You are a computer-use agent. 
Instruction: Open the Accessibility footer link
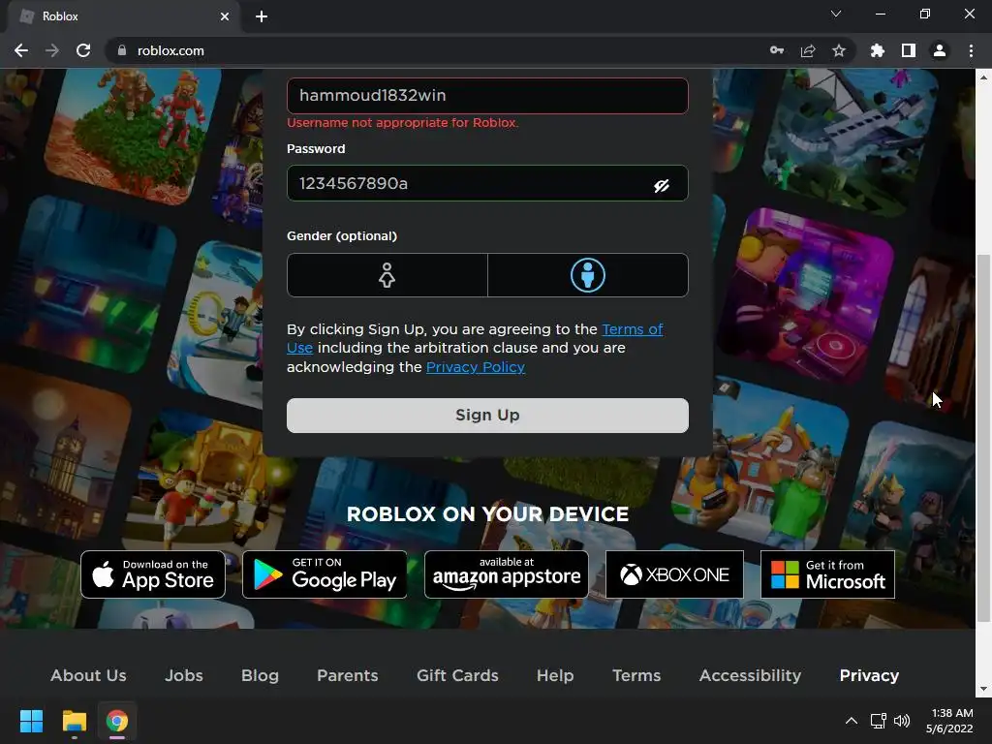coord(751,675)
